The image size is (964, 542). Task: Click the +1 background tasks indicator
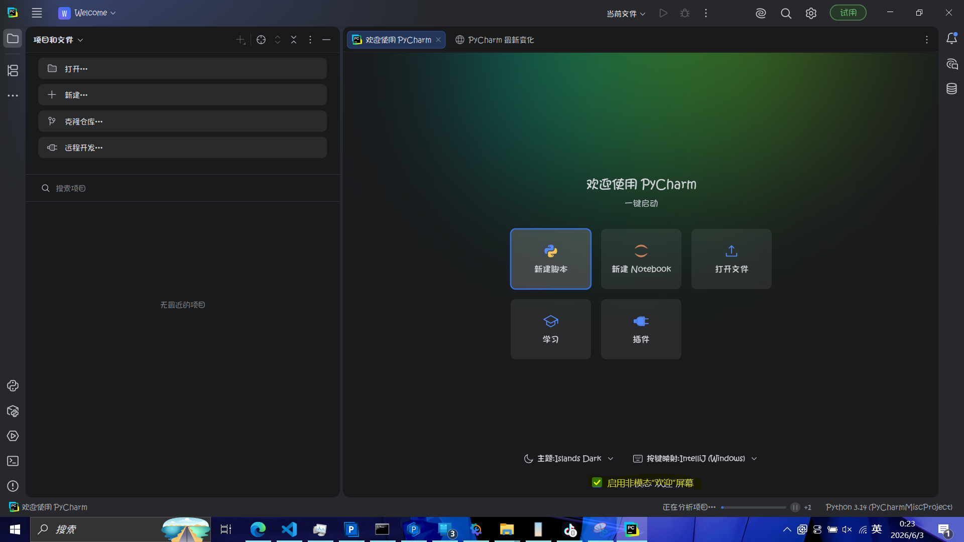[808, 507]
